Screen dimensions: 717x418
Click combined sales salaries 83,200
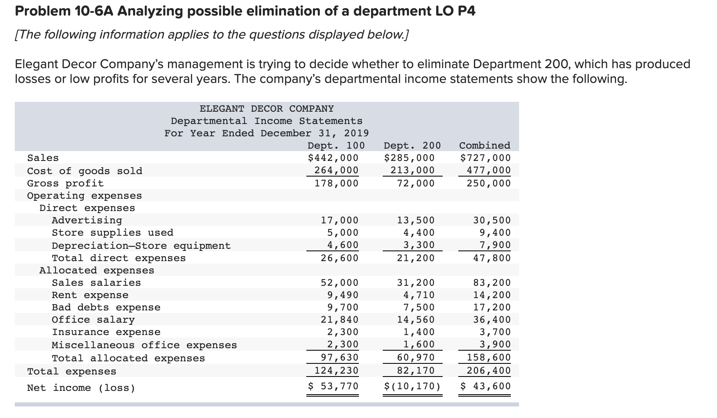coord(492,283)
